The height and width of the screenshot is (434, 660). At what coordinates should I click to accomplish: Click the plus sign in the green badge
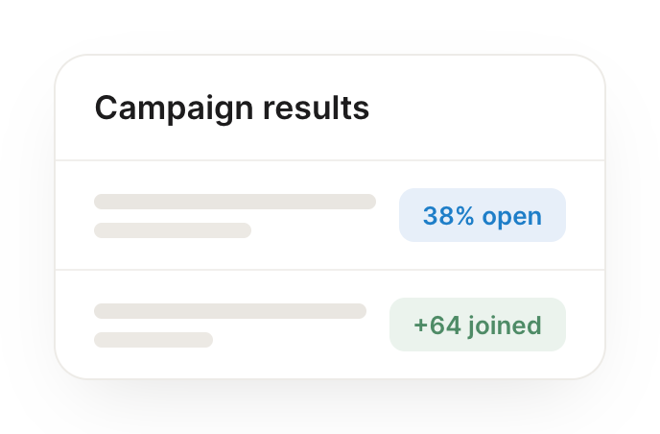(x=420, y=325)
